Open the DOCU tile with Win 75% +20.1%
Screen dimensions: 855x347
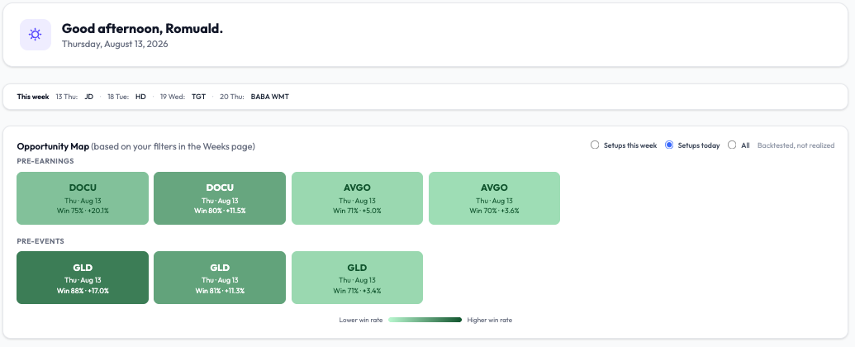click(x=83, y=198)
